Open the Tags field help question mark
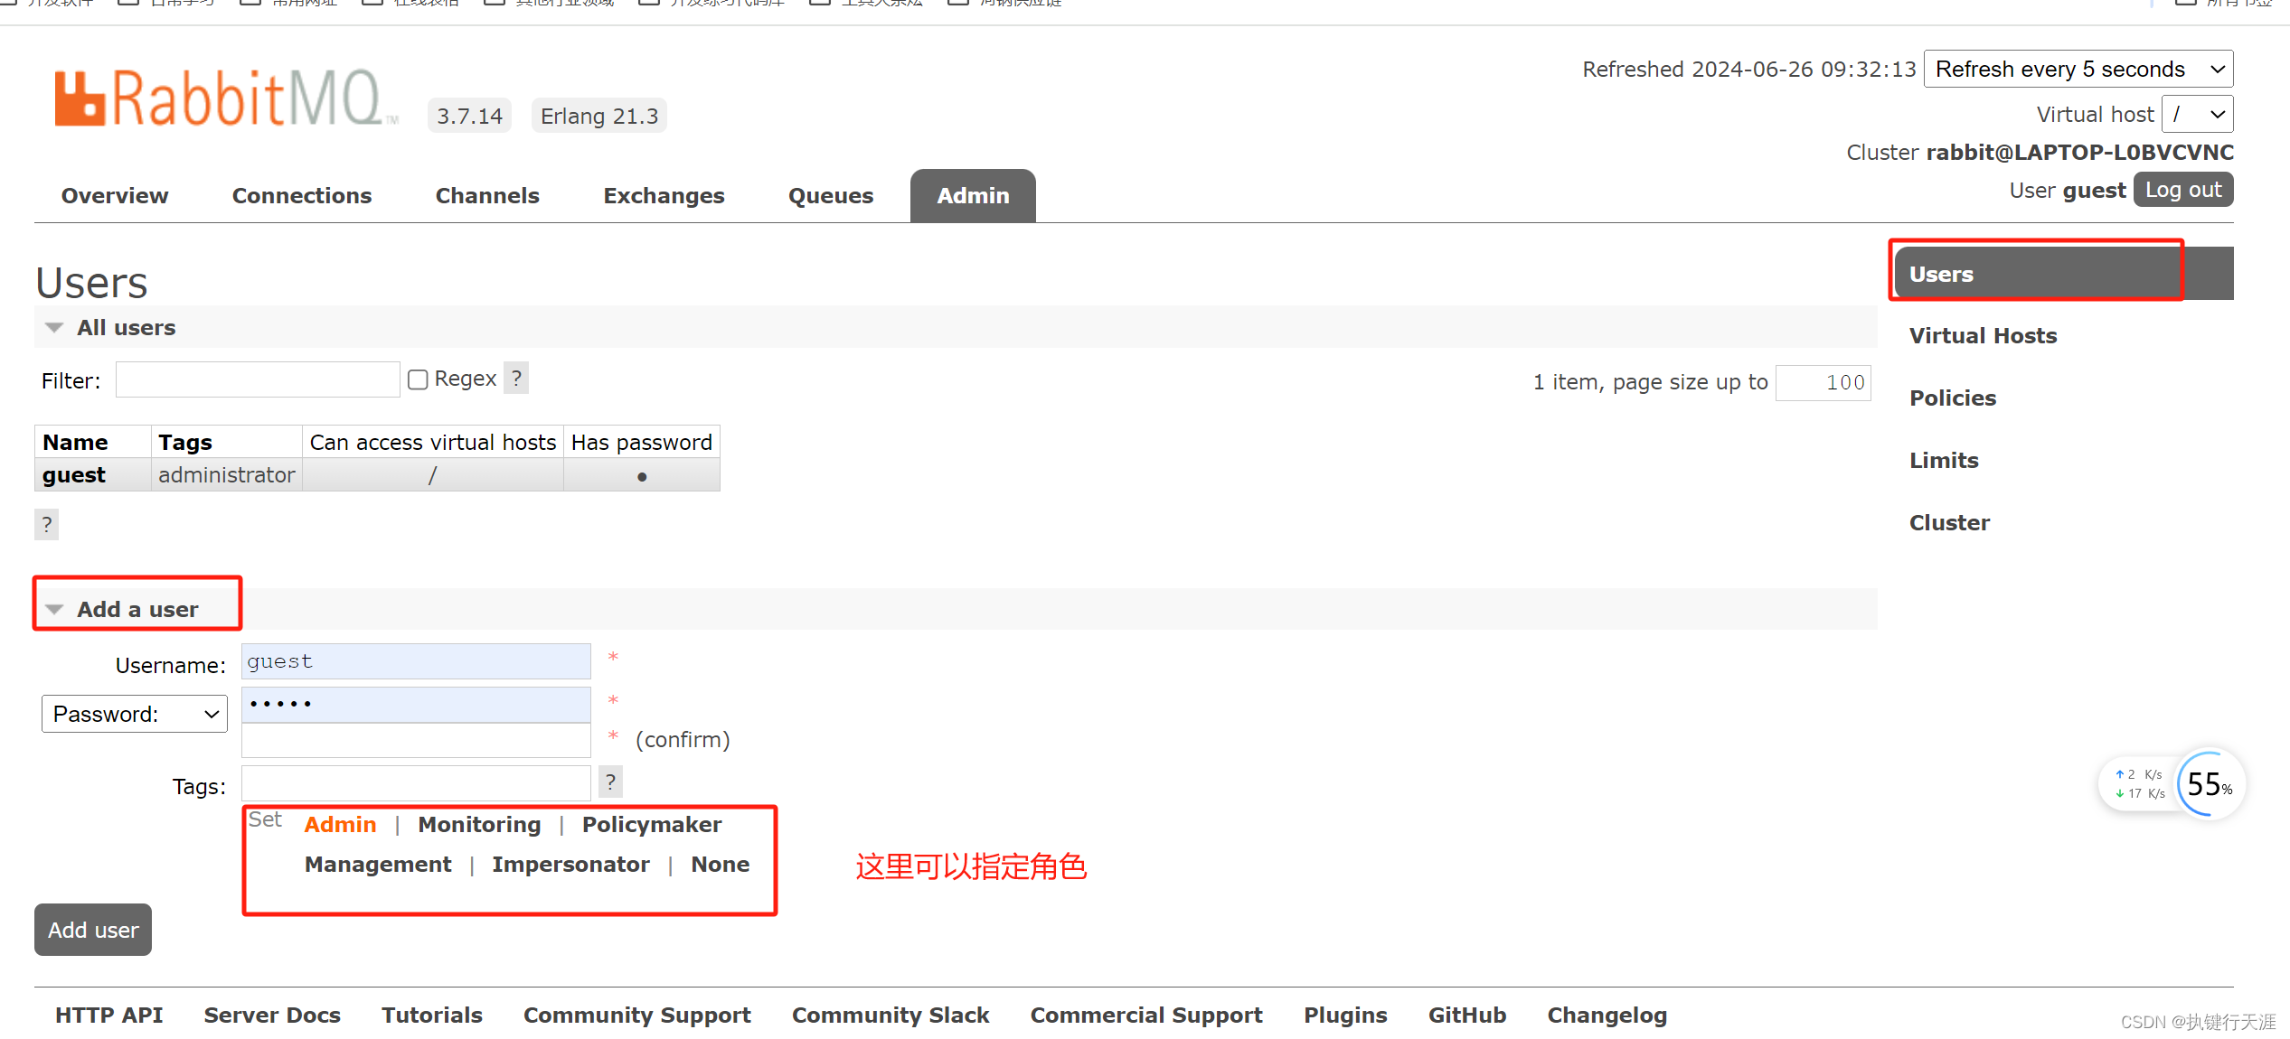 [x=610, y=782]
